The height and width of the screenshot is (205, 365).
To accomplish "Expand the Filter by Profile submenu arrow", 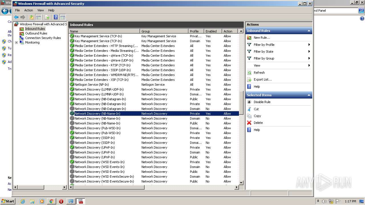I will tap(309, 45).
